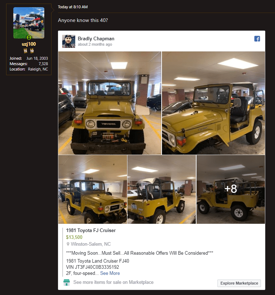The image size is (275, 295).
Task: Click the 15-year member badge
Action: (26, 51)
